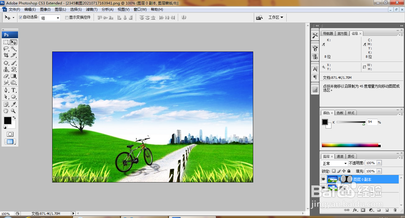Toggle lock image pixels
The width and height of the screenshot is (405, 218).
coord(339,171)
